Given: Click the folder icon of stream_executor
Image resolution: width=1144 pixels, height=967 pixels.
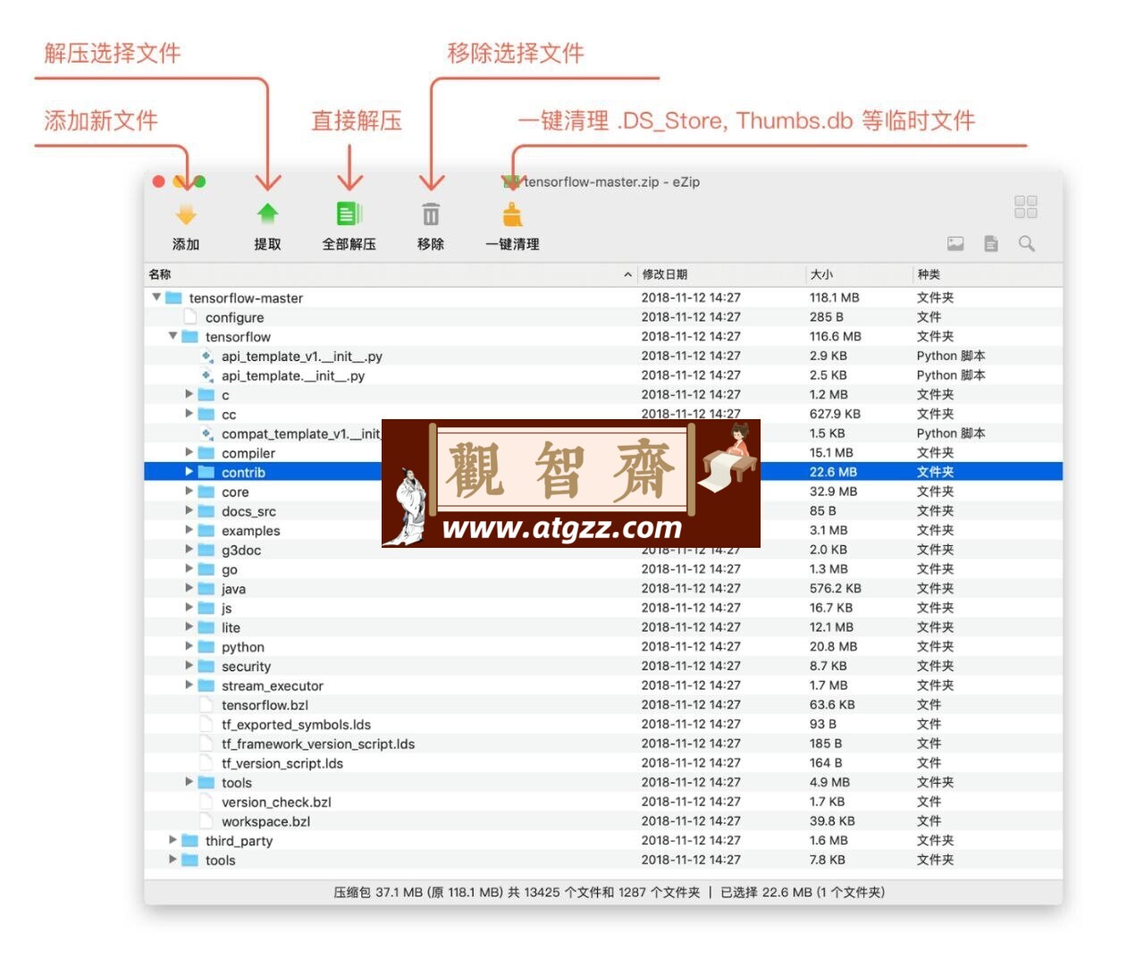Looking at the screenshot, I should [x=206, y=685].
